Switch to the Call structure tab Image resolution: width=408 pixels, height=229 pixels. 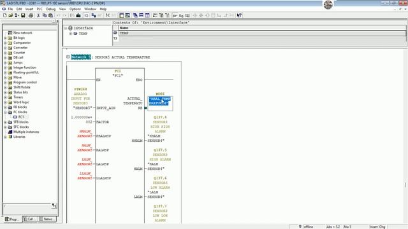coord(30,219)
